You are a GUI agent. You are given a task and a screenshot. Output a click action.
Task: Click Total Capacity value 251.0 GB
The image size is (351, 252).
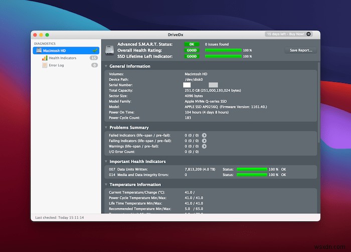213,90
